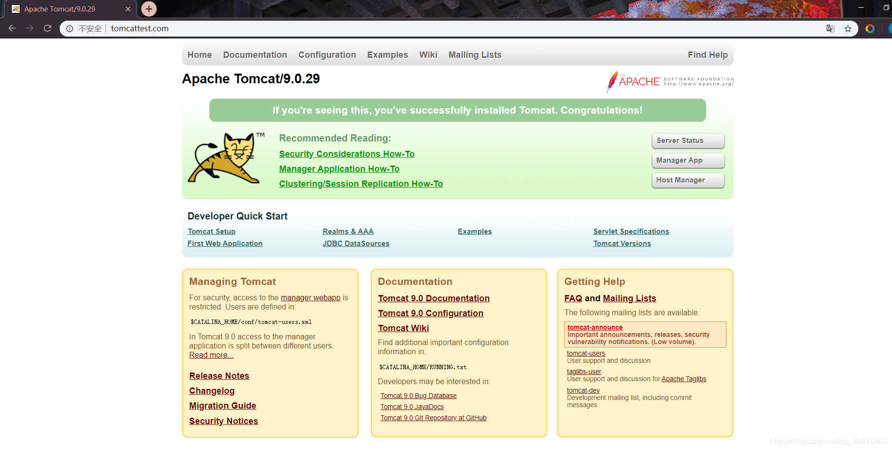The height and width of the screenshot is (450, 892).
Task: Open Clustering/Session Replication How-To link
Action: click(361, 184)
